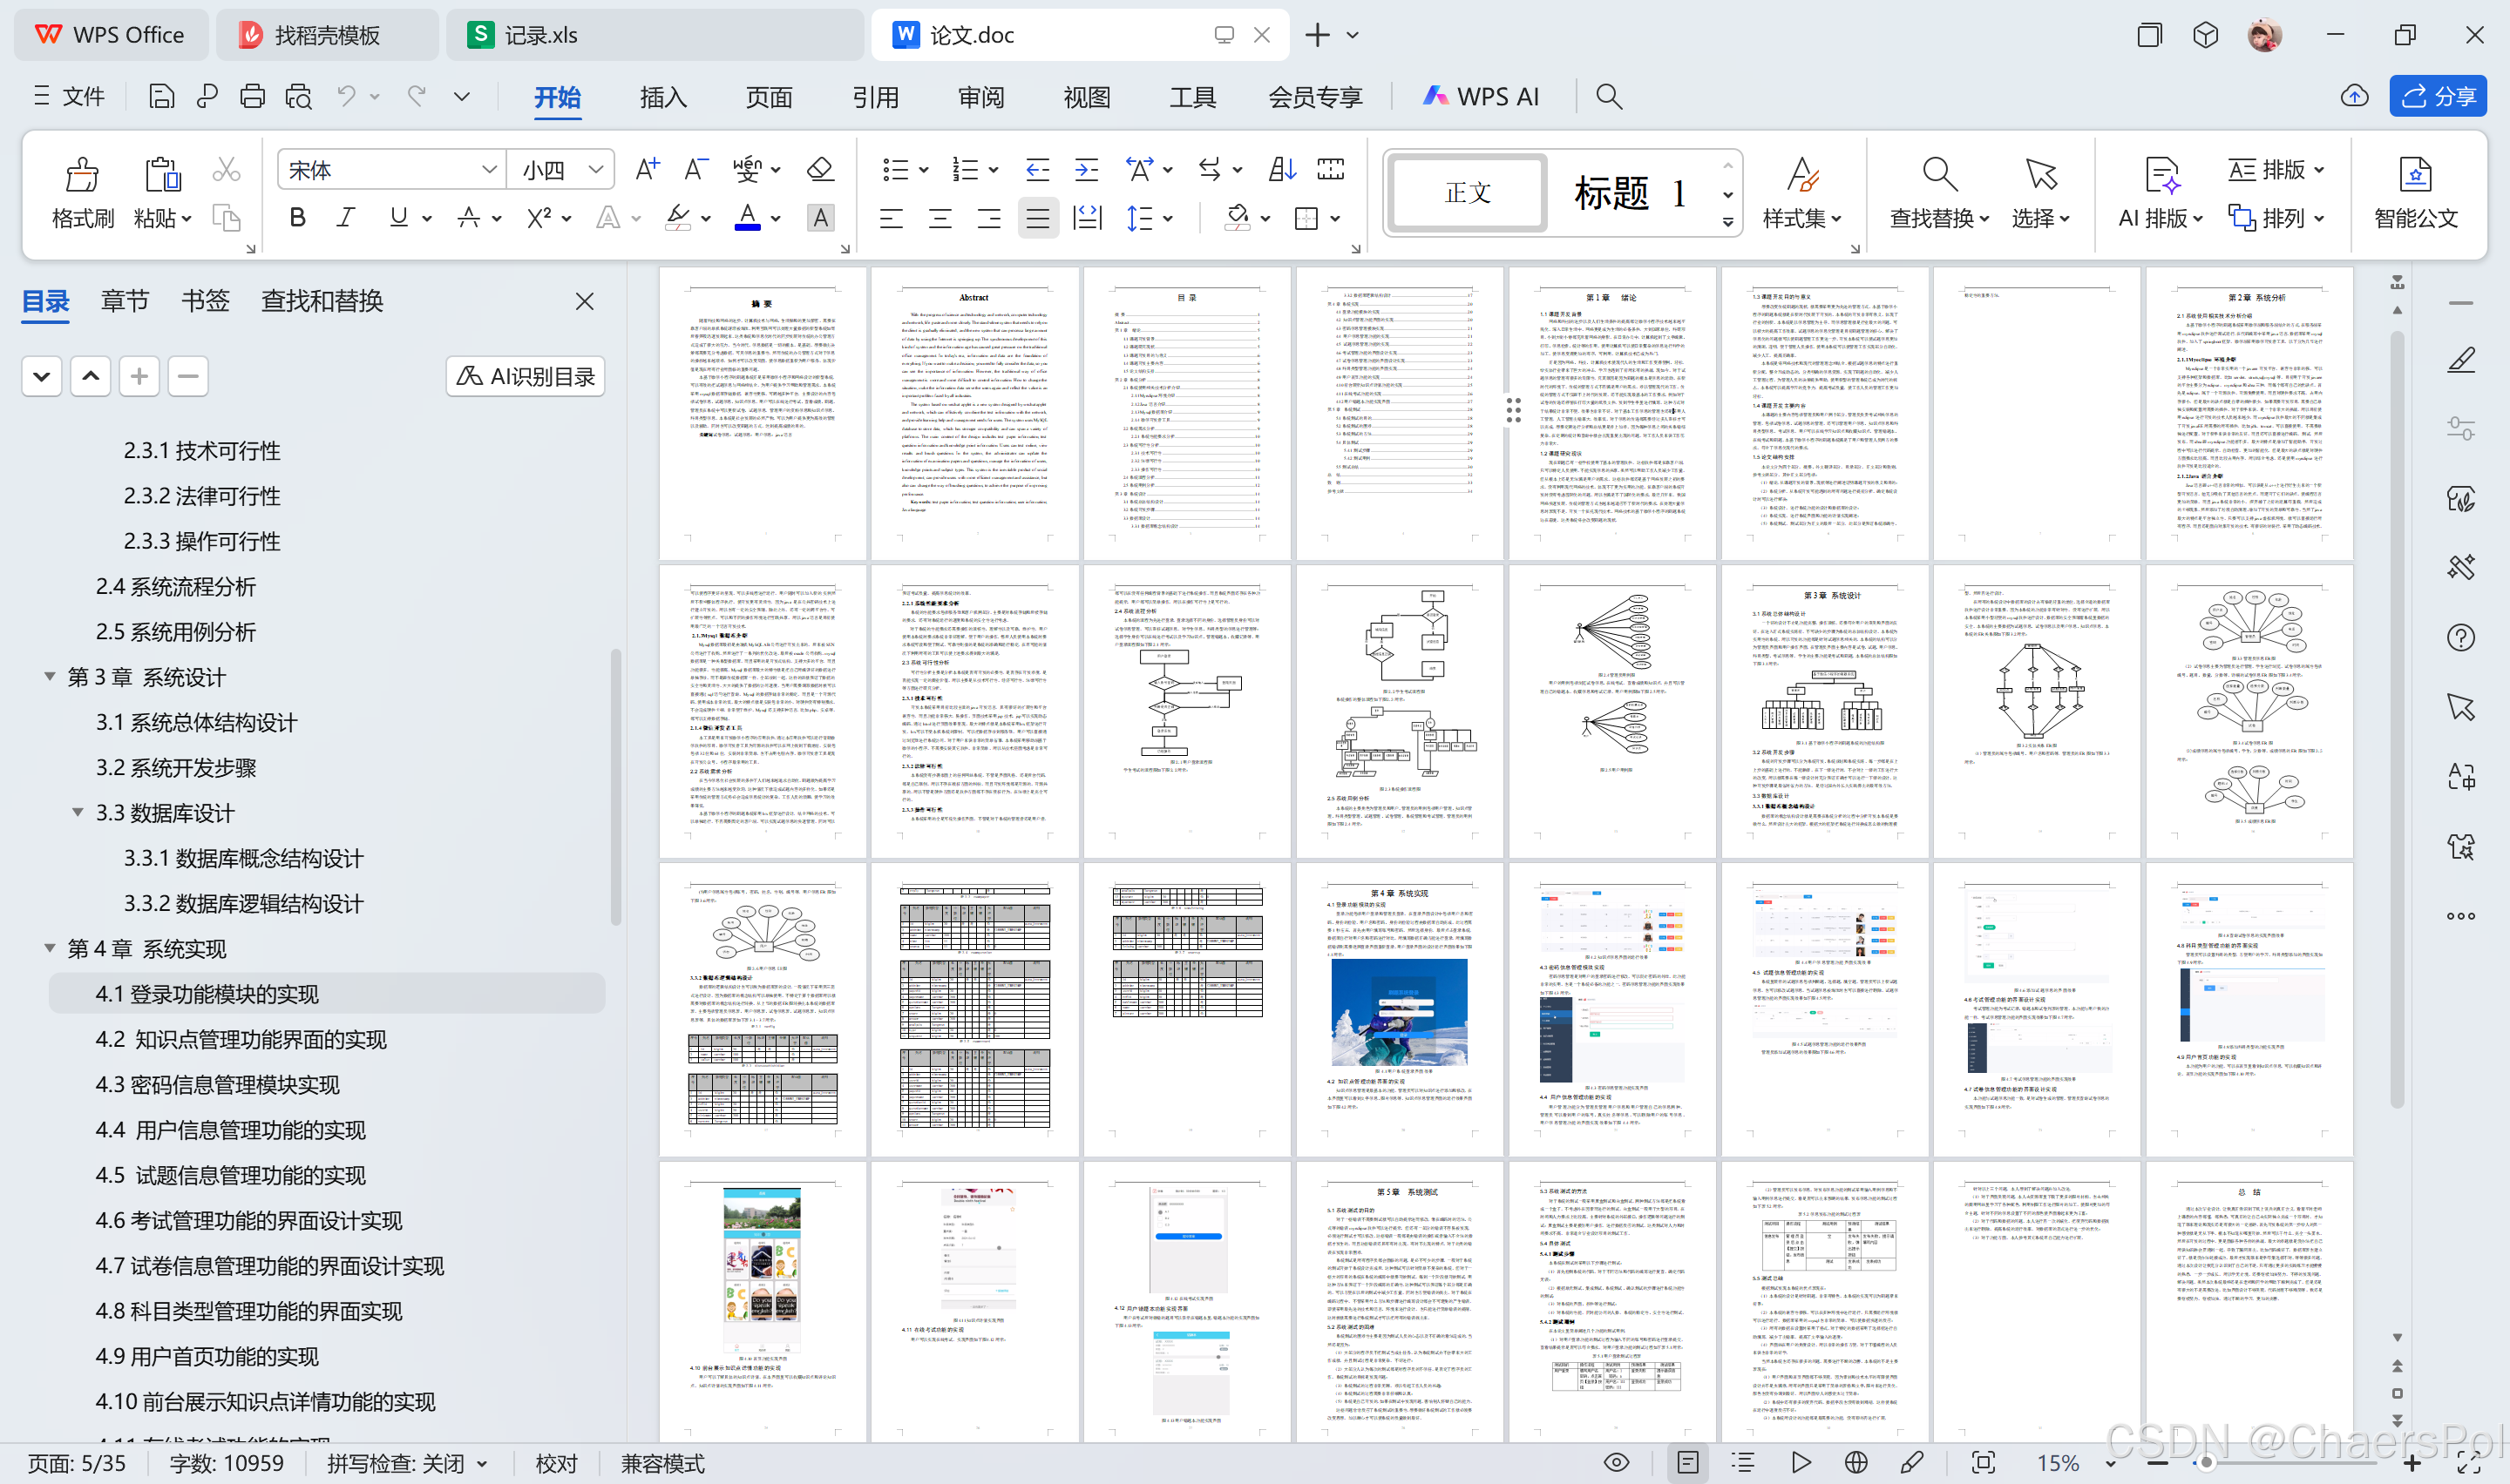Toggle justify text alignment button
Image resolution: width=2510 pixels, height=1484 pixels.
(x=1037, y=218)
